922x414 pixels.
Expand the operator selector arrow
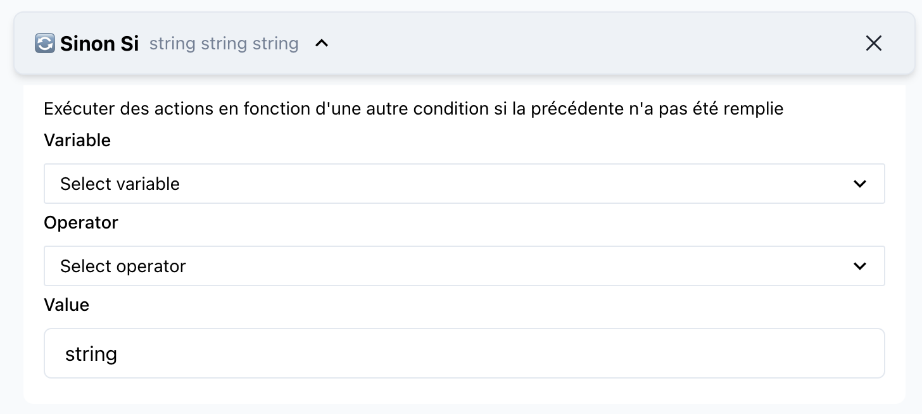(859, 266)
